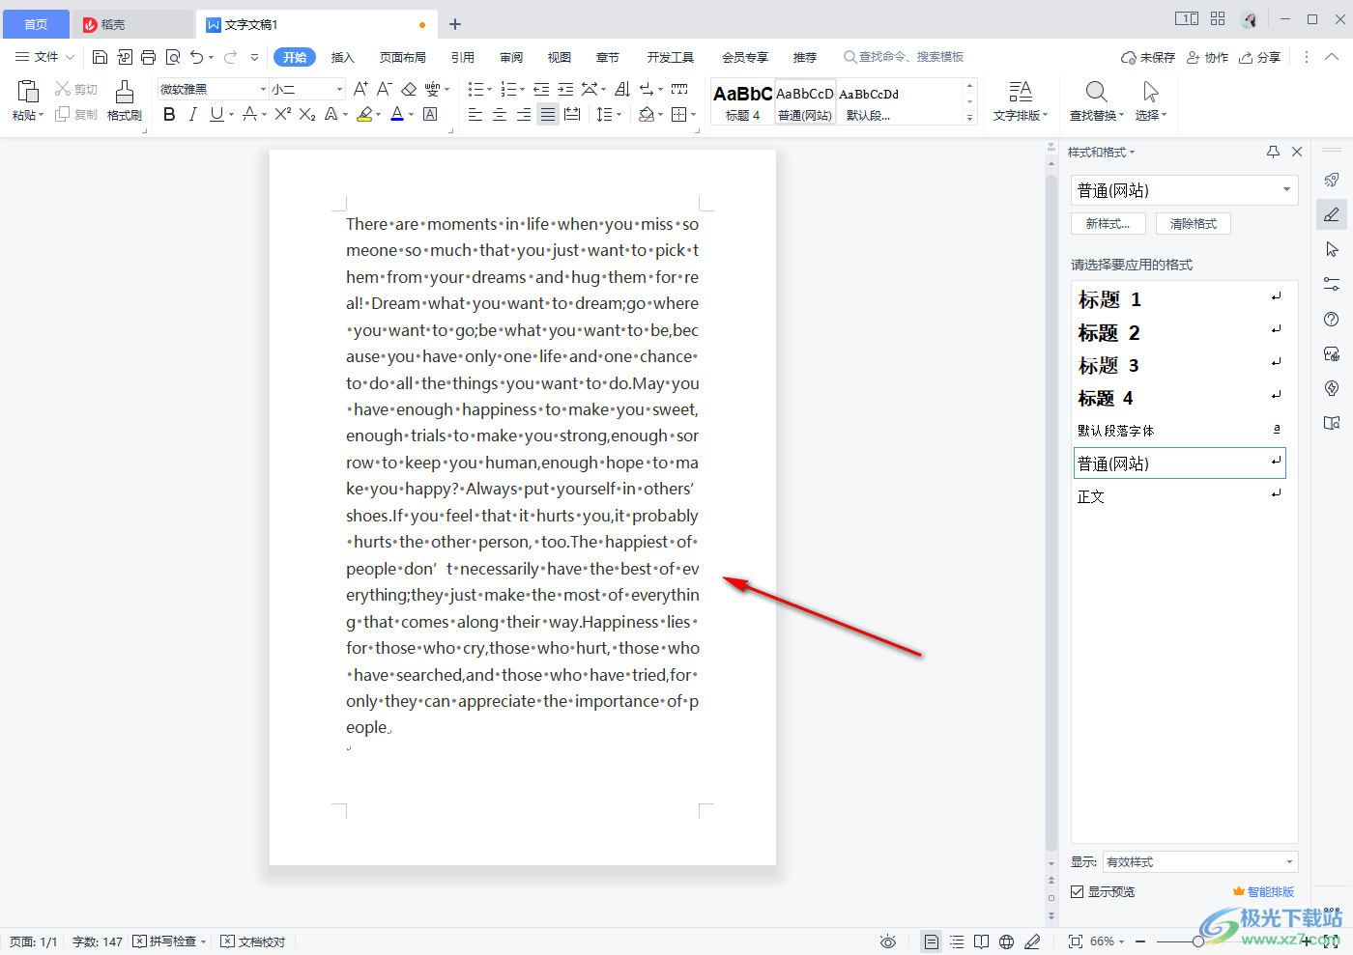Switch to reading layout view
The image size is (1353, 955).
tap(981, 941)
